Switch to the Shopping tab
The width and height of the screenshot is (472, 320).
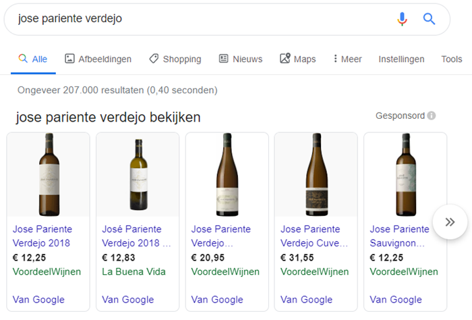175,59
